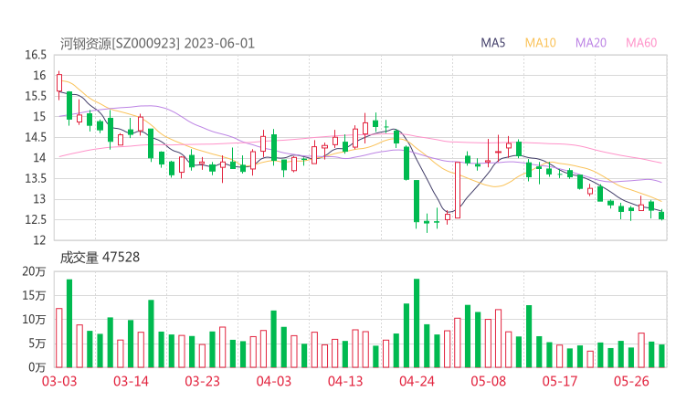Click the 15.5 price axis value
676x402 pixels.
(36, 96)
